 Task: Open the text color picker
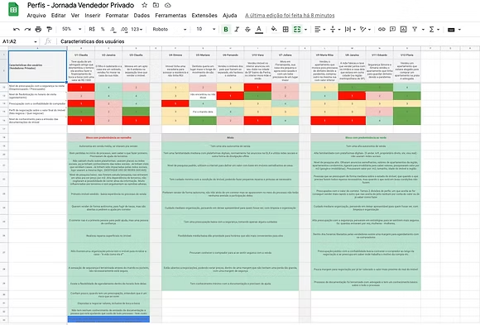pyautogui.click(x=259, y=30)
